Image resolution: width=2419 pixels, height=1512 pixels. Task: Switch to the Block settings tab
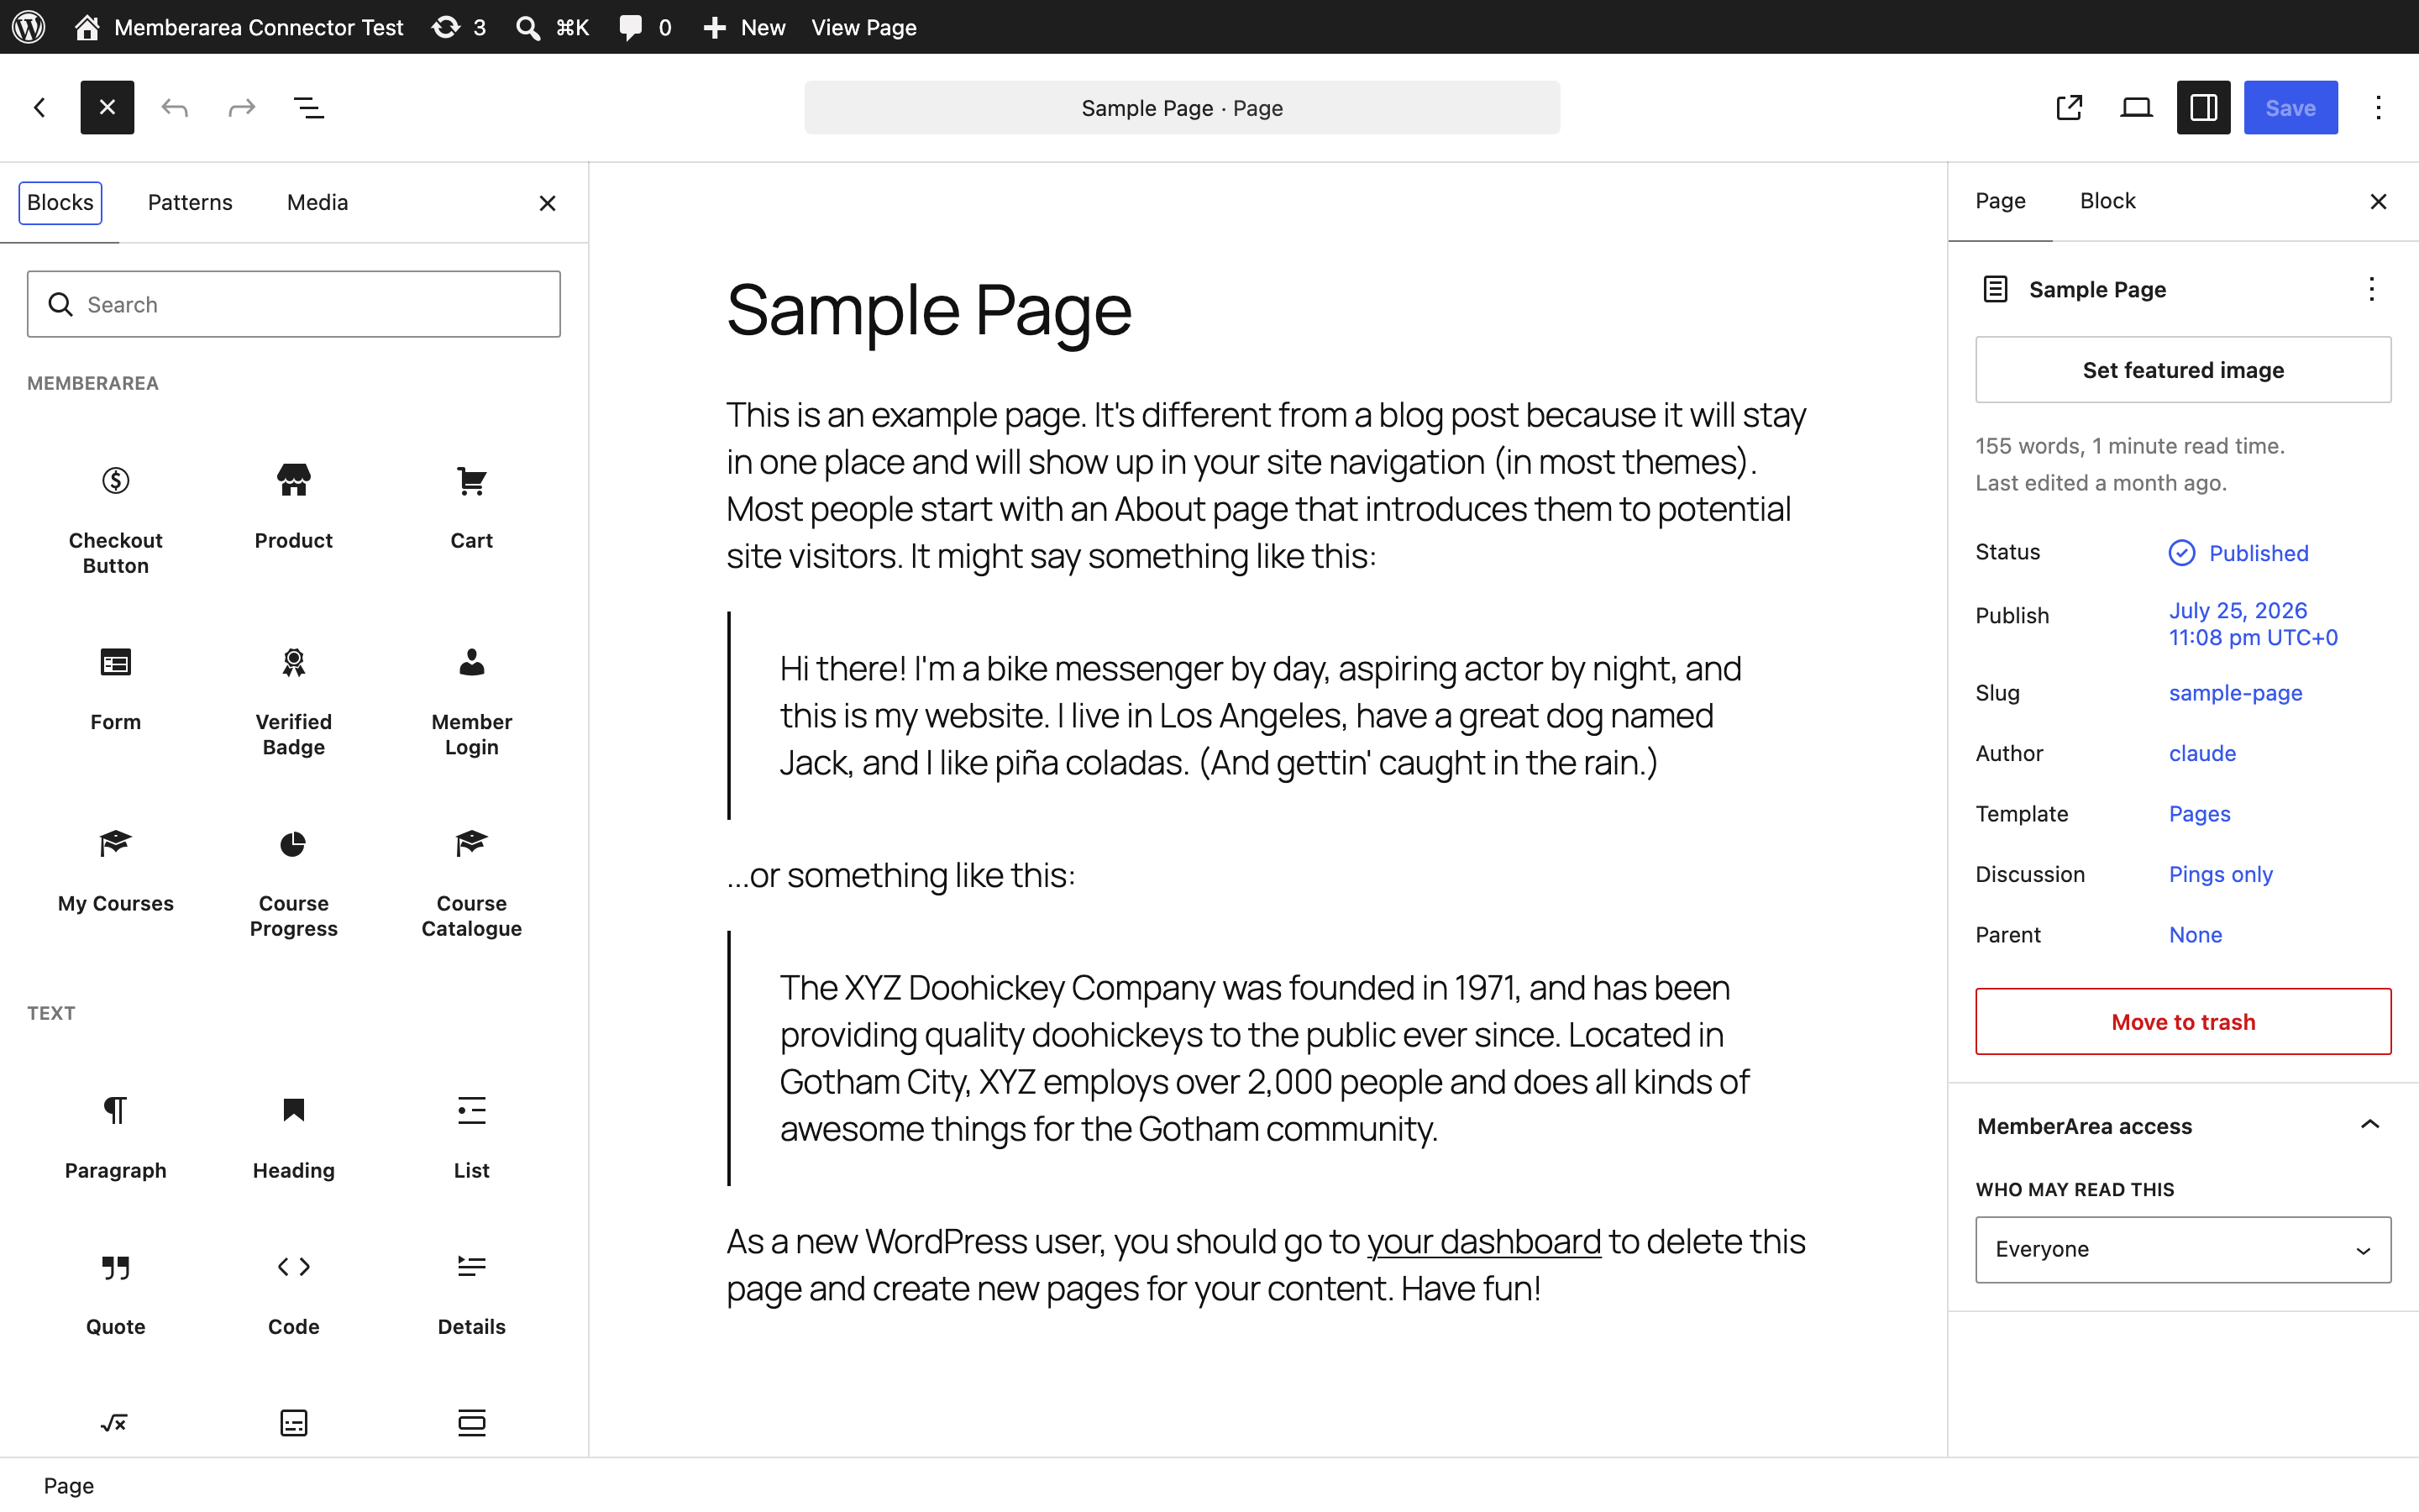pyautogui.click(x=2107, y=201)
